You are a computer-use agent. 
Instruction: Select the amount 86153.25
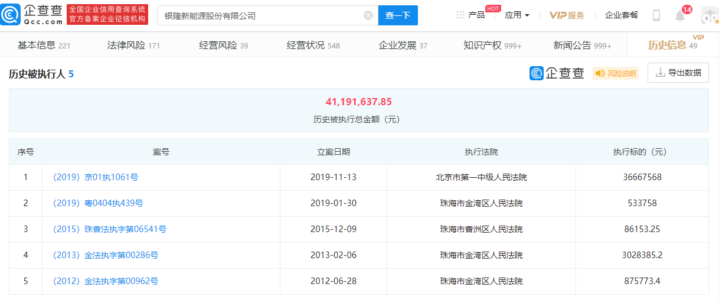tap(642, 229)
